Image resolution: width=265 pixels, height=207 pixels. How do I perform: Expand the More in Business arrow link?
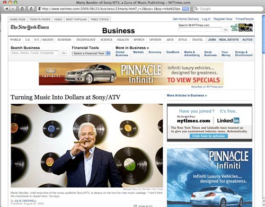(x=132, y=48)
